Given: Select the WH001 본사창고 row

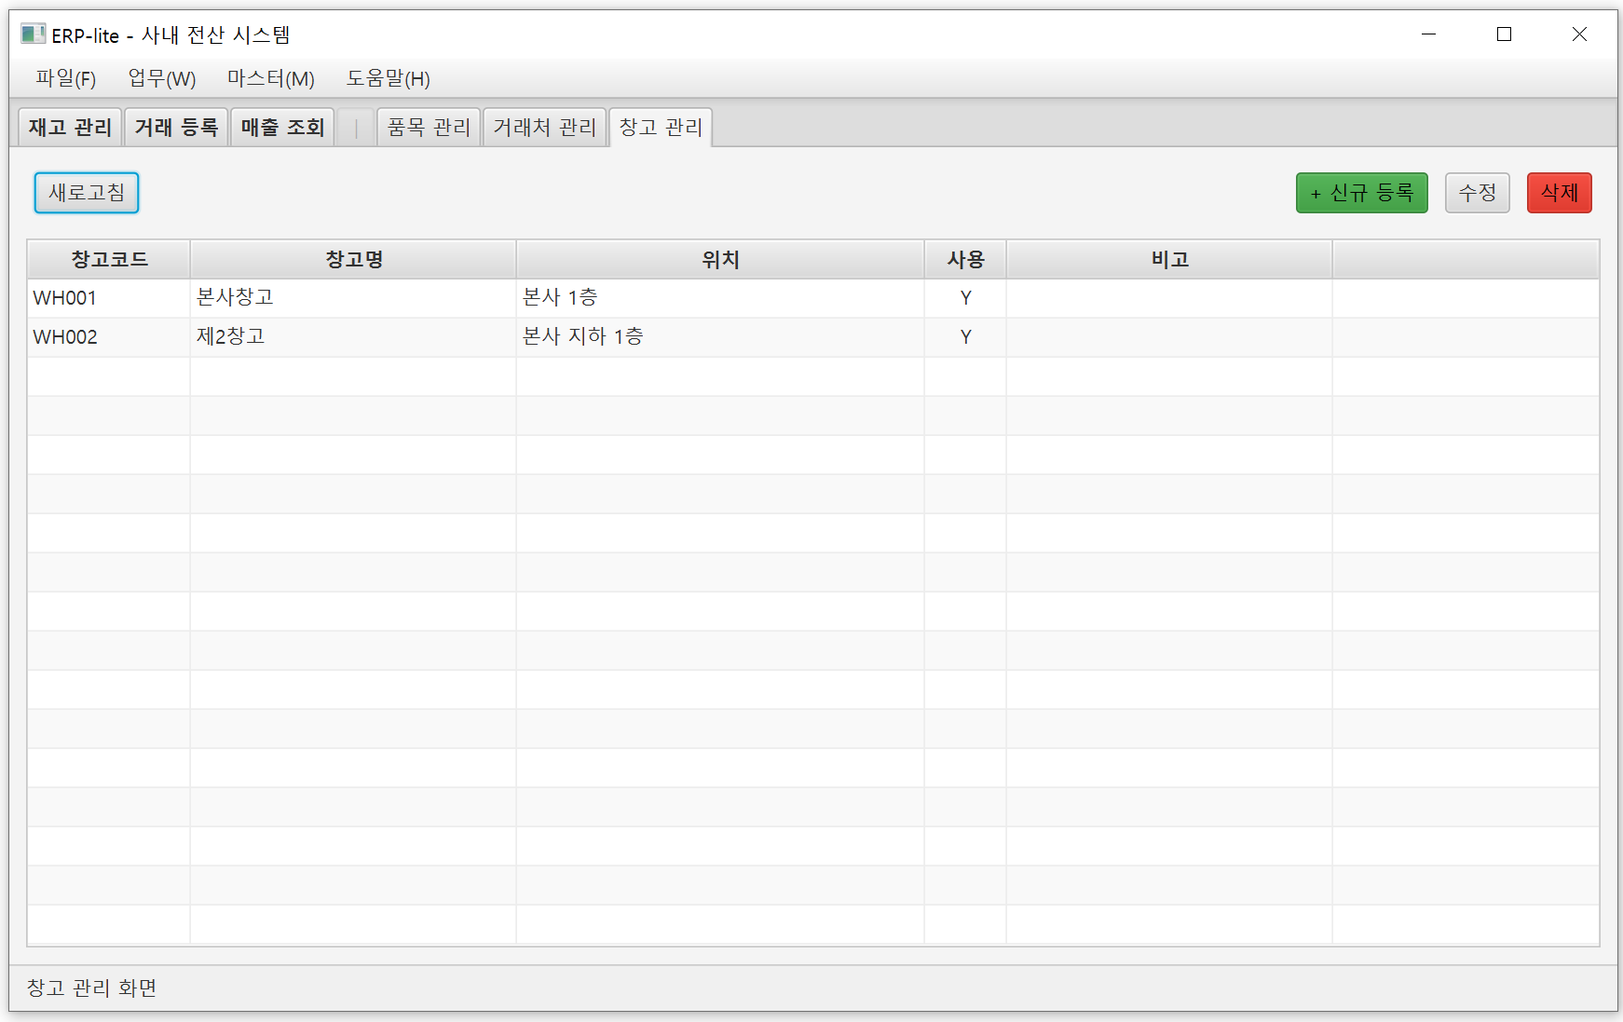Looking at the screenshot, I should click(x=354, y=298).
